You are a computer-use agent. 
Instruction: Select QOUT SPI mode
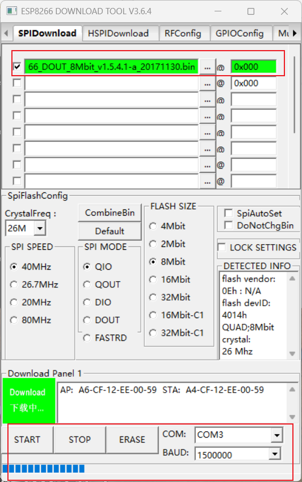click(102, 285)
